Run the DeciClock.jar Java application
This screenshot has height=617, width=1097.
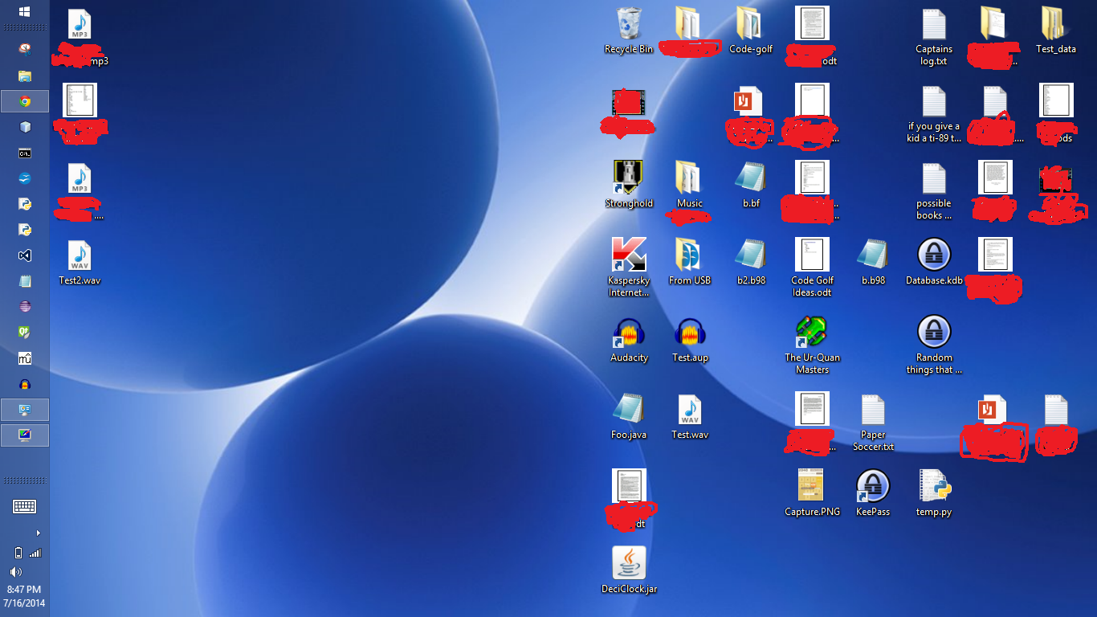pyautogui.click(x=629, y=562)
